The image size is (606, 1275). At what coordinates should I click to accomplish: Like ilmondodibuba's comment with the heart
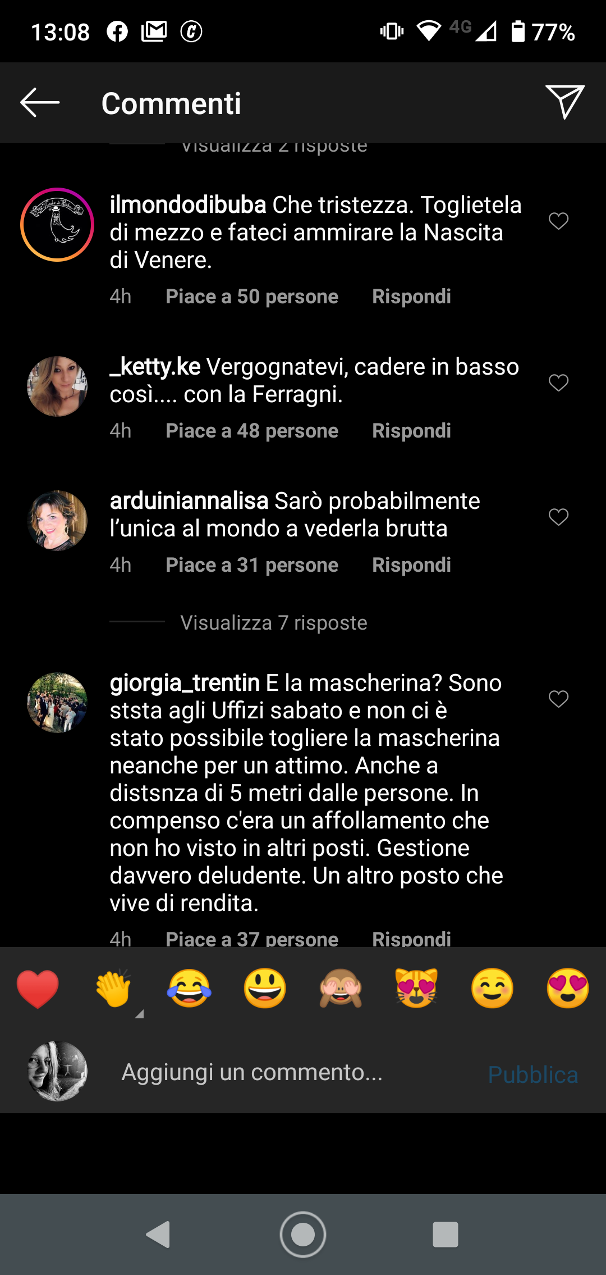[558, 221]
